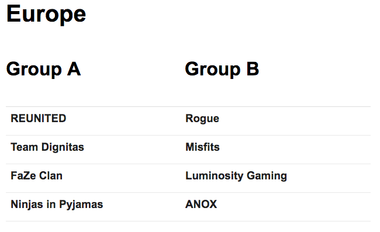The height and width of the screenshot is (232, 380).
Task: Click the word Team before Dignitas
Action: point(24,147)
